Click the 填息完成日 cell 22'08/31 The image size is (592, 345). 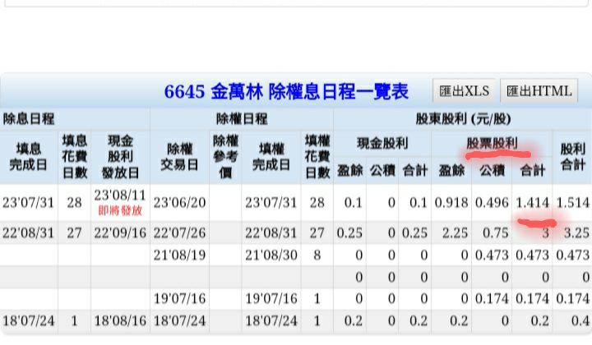pos(29,233)
